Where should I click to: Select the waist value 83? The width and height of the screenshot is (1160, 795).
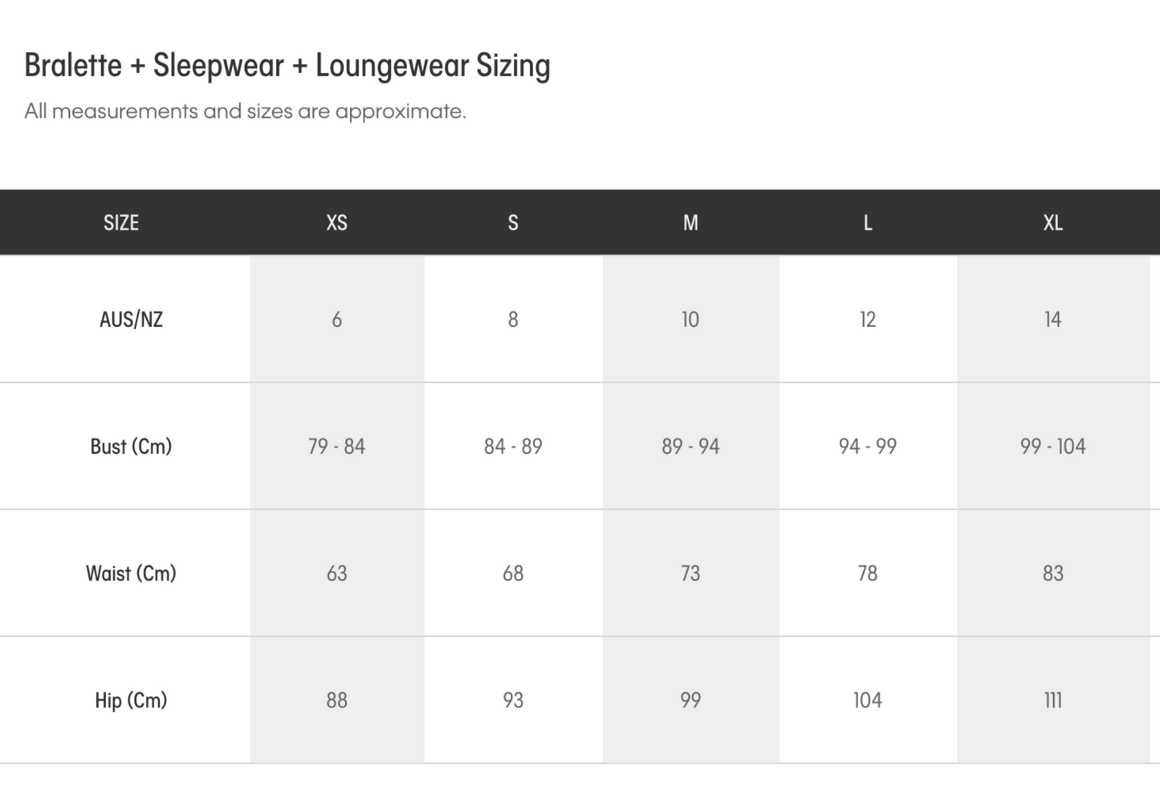pyautogui.click(x=1052, y=573)
